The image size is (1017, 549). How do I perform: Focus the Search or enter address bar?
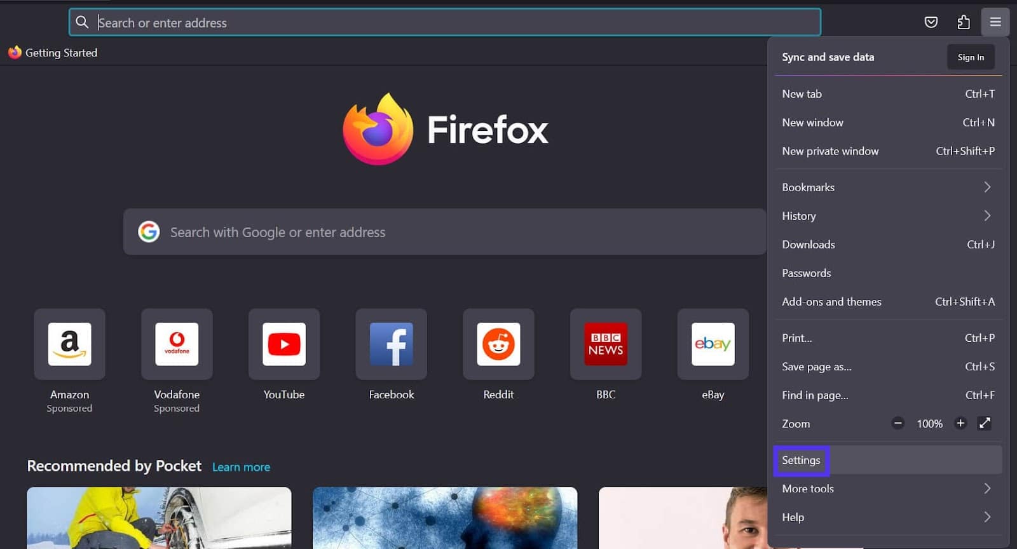445,22
